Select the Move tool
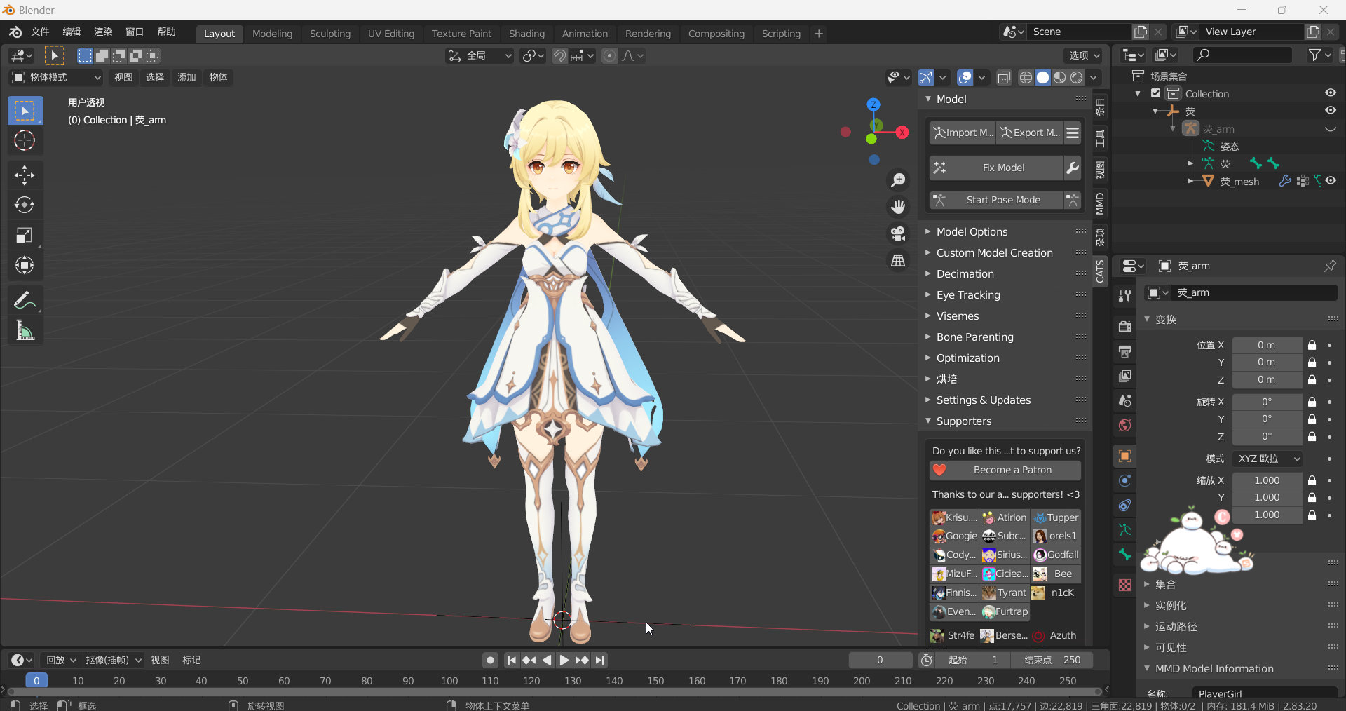 tap(25, 175)
